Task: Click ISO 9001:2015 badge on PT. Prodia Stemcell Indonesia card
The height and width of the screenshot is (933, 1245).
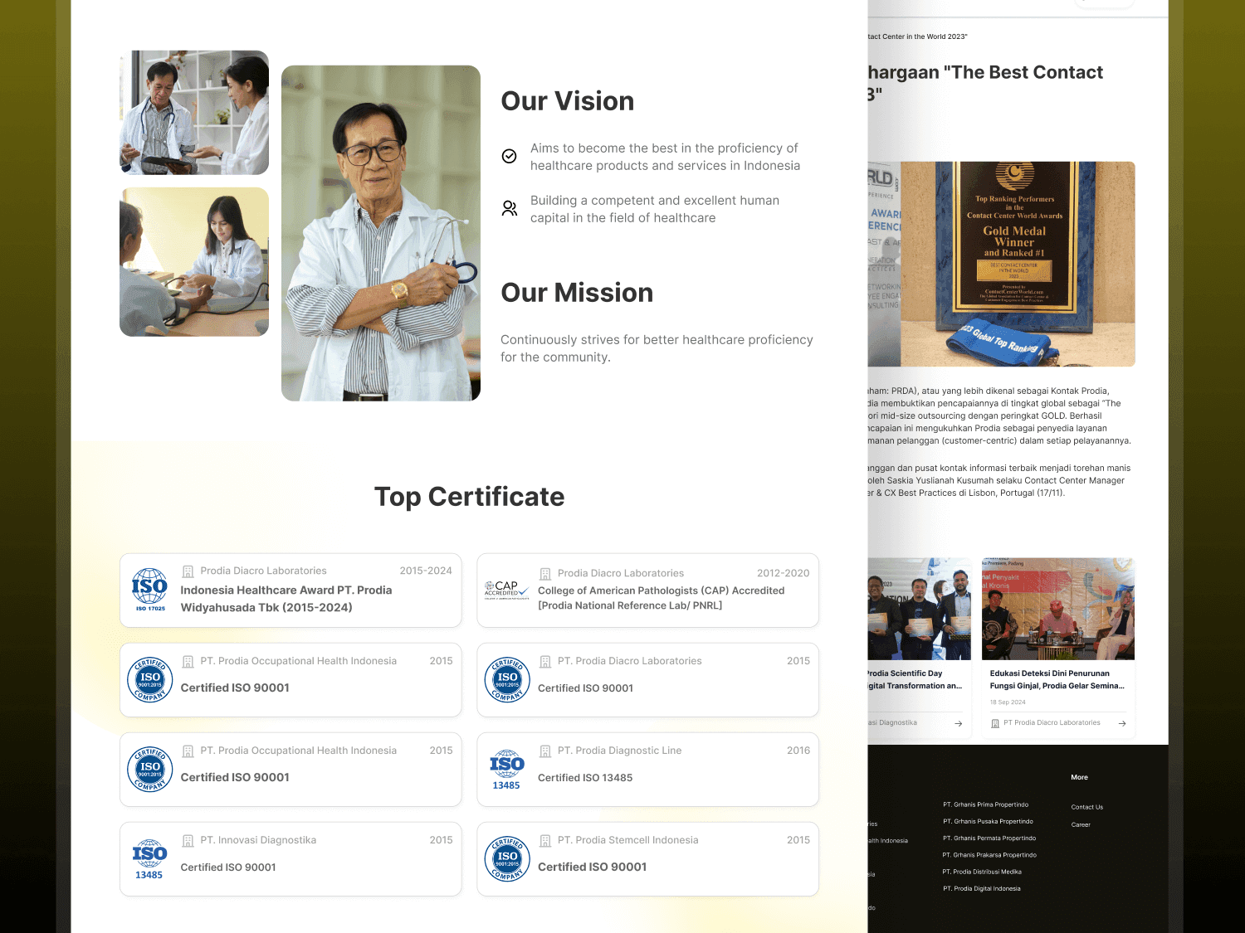Action: pos(507,859)
